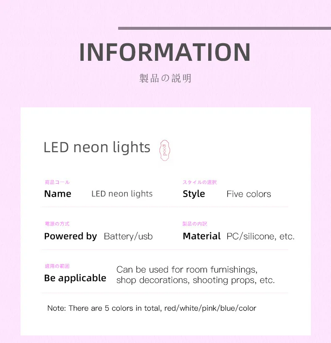Click the 'room furnishings' description line
331x343 pixels.
coord(187,269)
